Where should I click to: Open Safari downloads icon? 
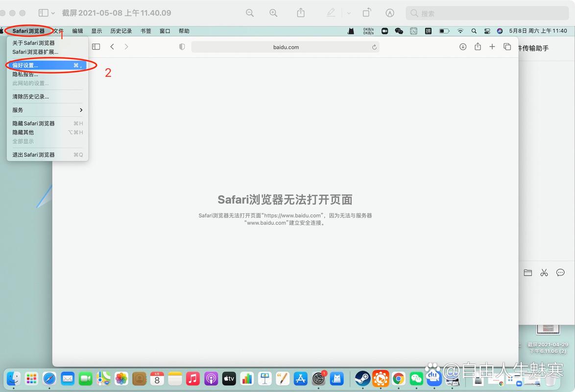[463, 47]
